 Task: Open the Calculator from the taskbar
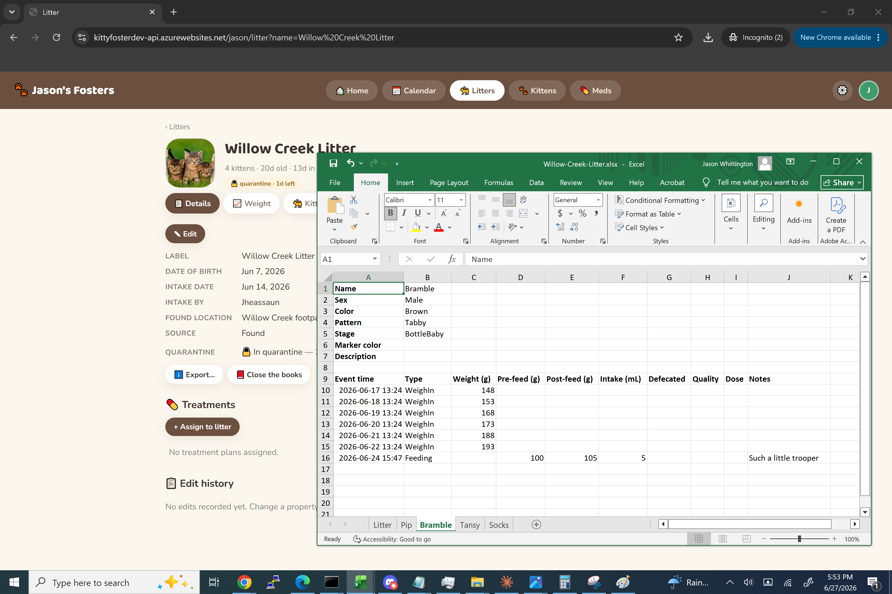(x=564, y=582)
